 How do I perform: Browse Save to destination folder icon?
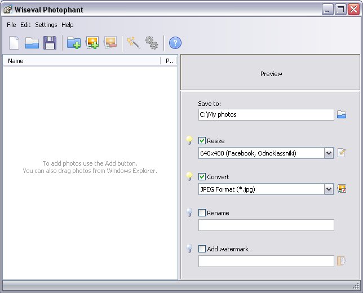coord(342,114)
